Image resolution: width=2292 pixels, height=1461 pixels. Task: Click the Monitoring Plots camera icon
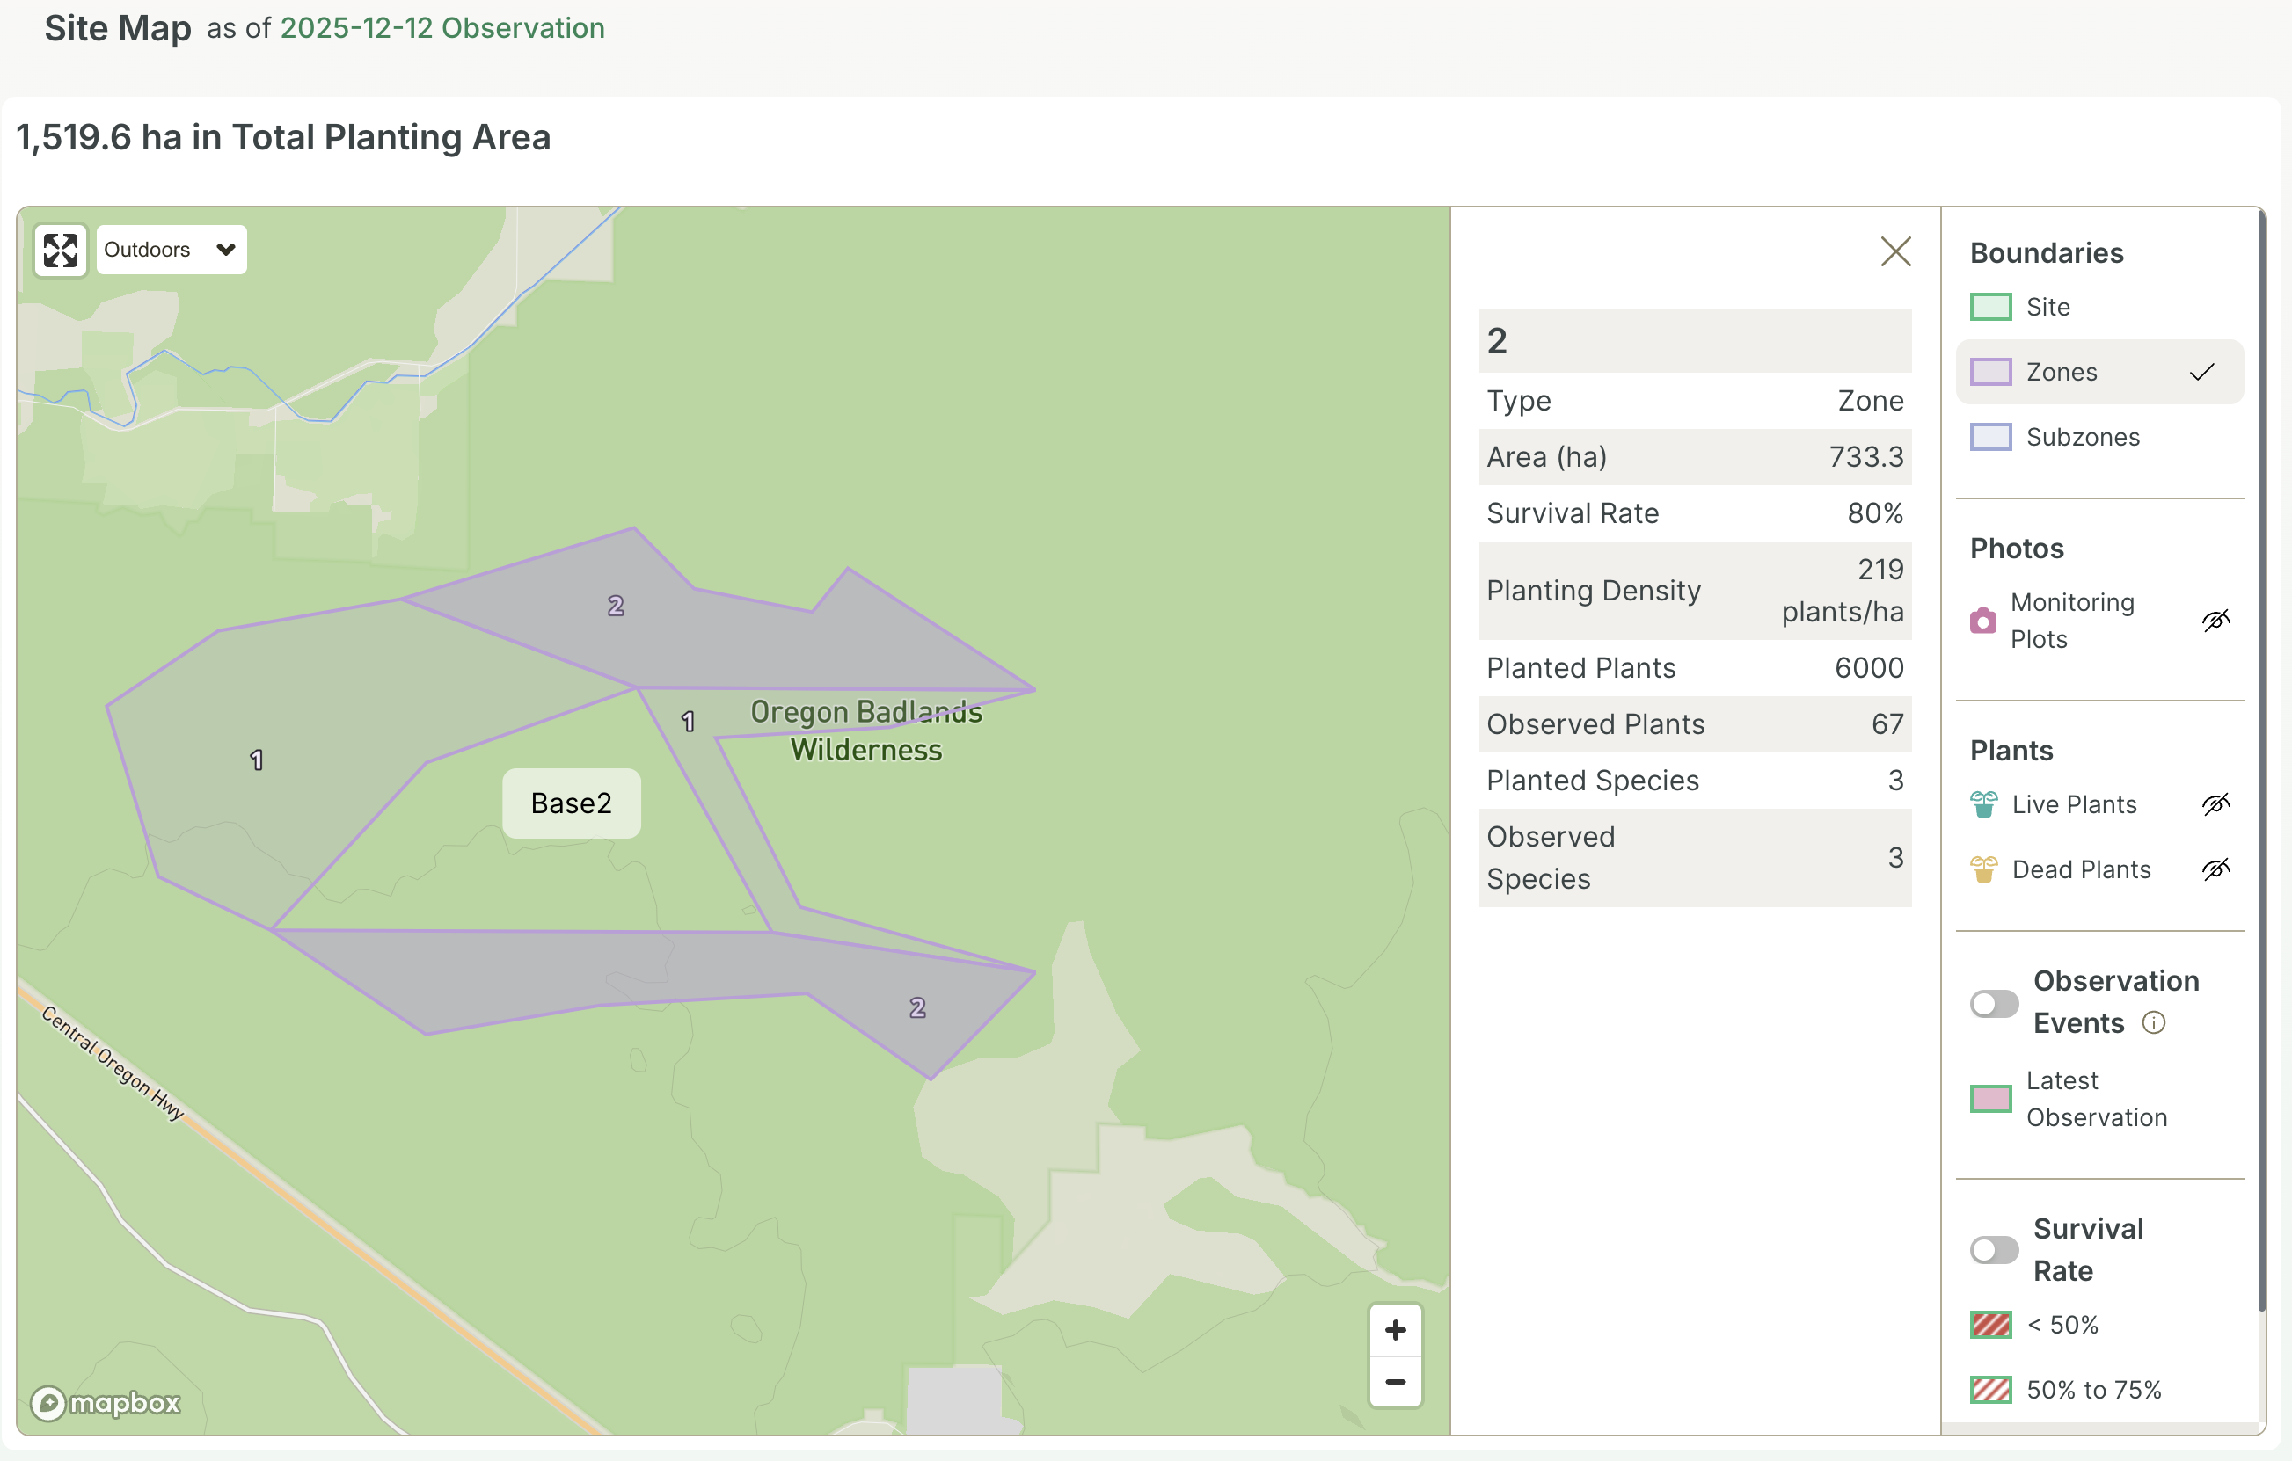[1982, 621]
